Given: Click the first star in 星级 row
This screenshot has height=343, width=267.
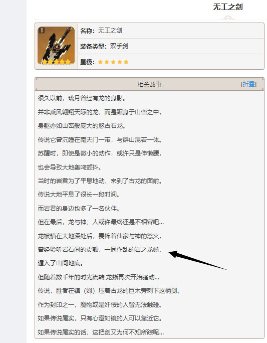Looking at the screenshot, I should (x=100, y=62).
